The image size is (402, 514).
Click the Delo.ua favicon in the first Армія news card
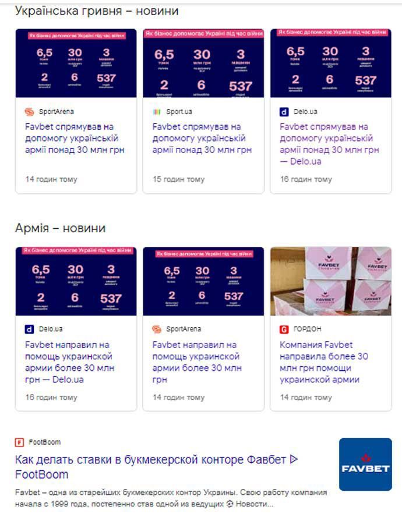[x=29, y=329]
